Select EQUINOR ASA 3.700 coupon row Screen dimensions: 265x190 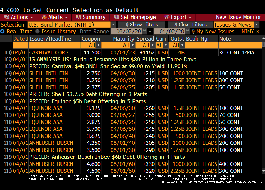[131, 129]
